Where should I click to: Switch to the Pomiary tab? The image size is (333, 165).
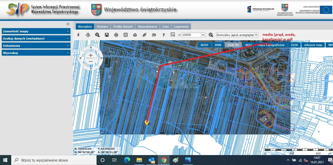[102, 27]
